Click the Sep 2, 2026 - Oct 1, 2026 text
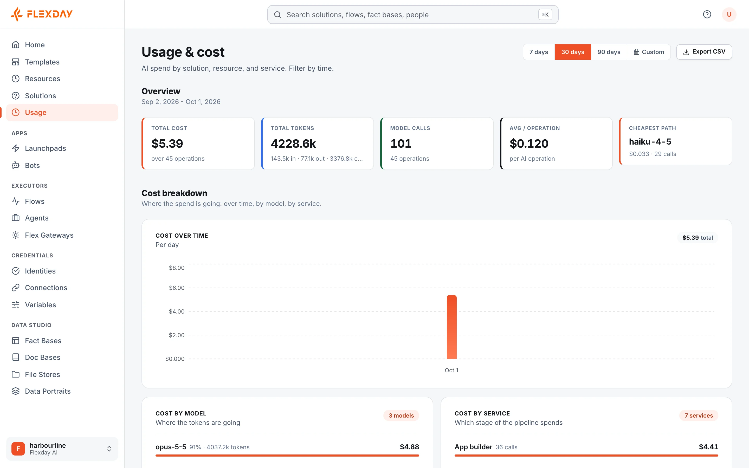The image size is (749, 468). click(x=181, y=102)
